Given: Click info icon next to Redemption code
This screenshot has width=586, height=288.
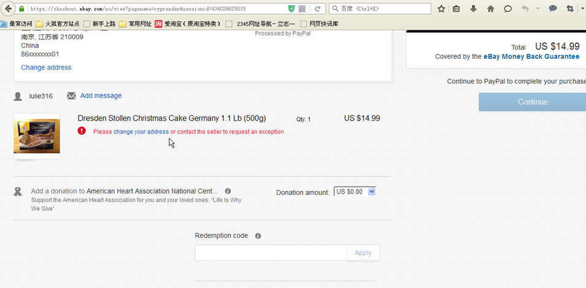Looking at the screenshot, I should tap(258, 236).
